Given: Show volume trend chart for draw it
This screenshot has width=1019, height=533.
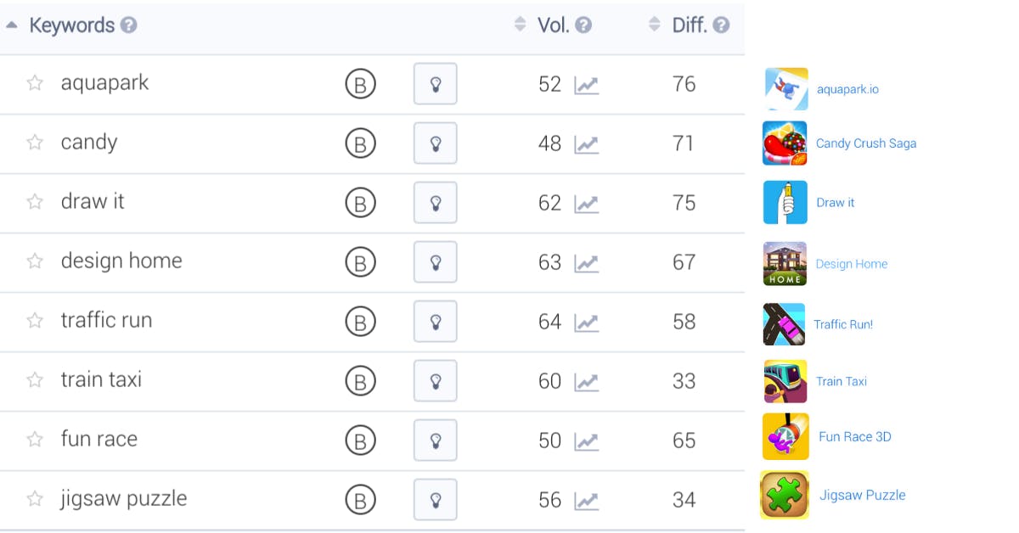Looking at the screenshot, I should click(x=586, y=204).
